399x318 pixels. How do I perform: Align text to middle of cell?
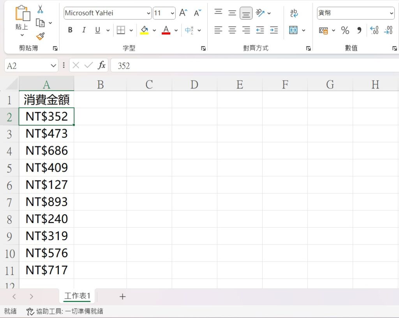point(232,13)
